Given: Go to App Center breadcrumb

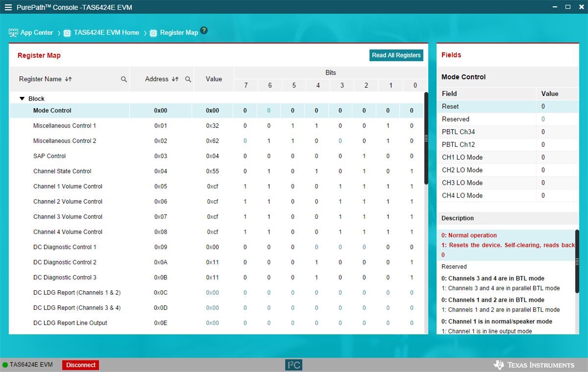Looking at the screenshot, I should point(31,33).
